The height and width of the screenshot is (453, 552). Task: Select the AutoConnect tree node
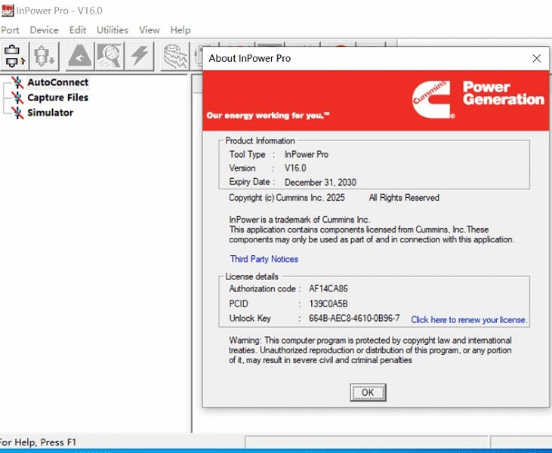point(57,82)
